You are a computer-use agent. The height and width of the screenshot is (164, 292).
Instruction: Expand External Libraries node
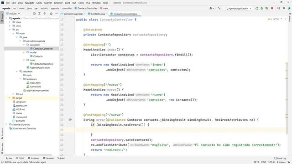click(x=6, y=124)
